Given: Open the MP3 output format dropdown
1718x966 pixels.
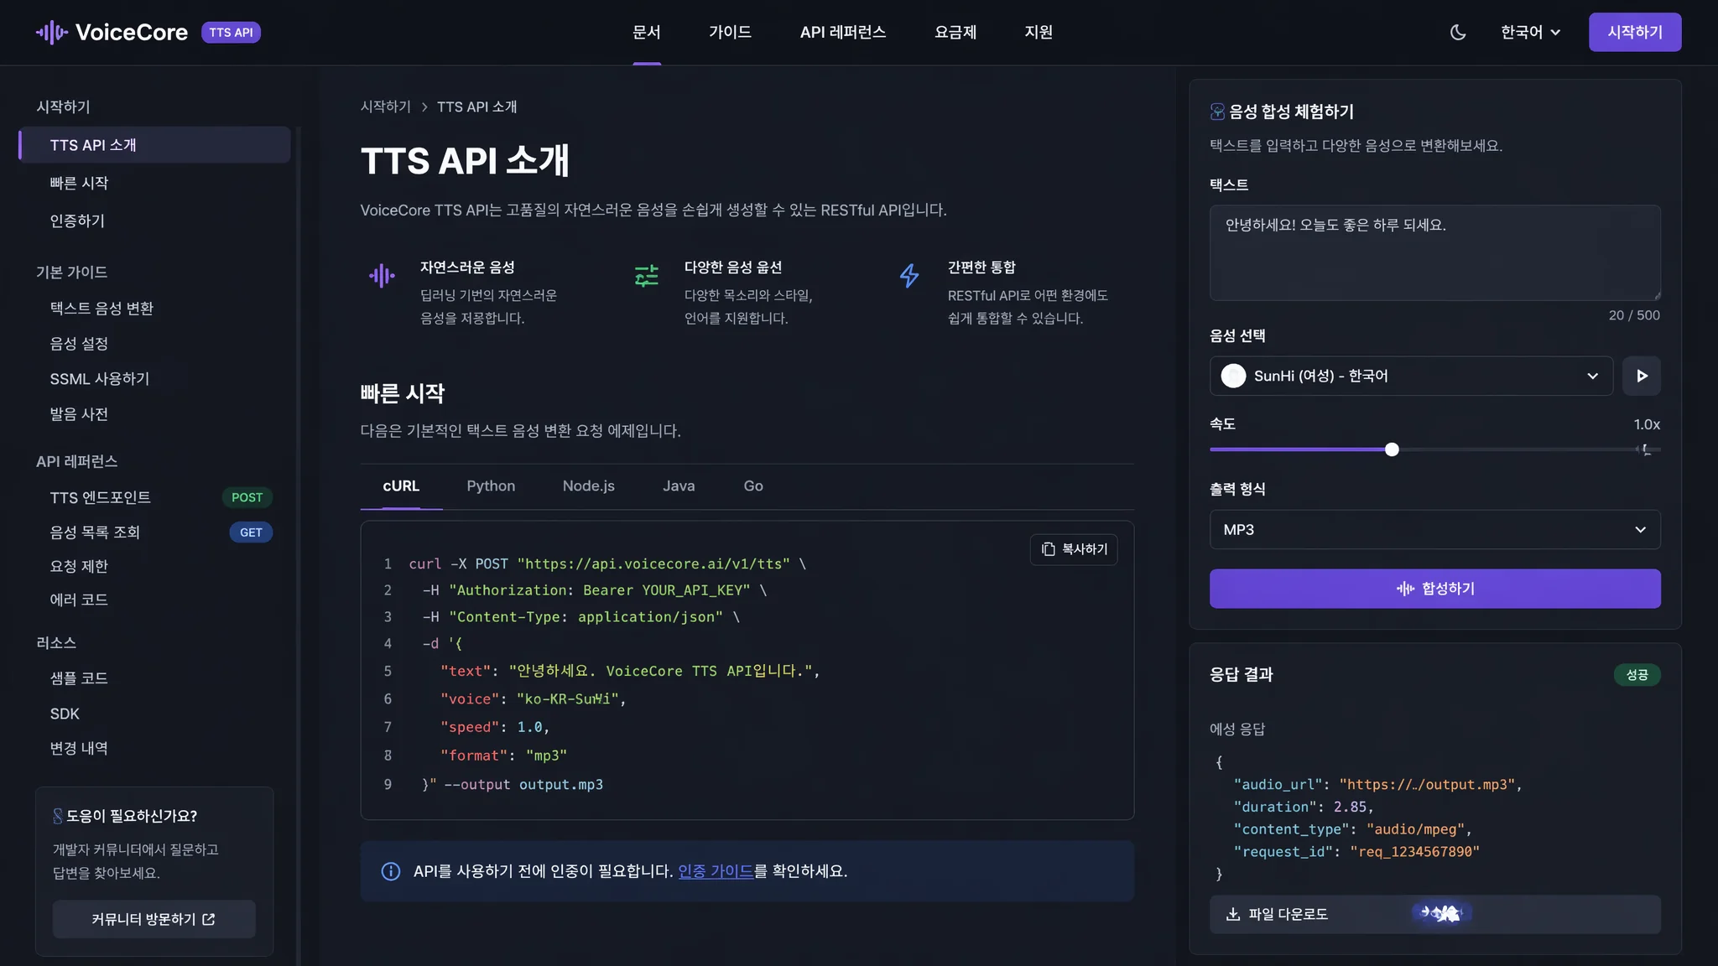Looking at the screenshot, I should 1434,529.
